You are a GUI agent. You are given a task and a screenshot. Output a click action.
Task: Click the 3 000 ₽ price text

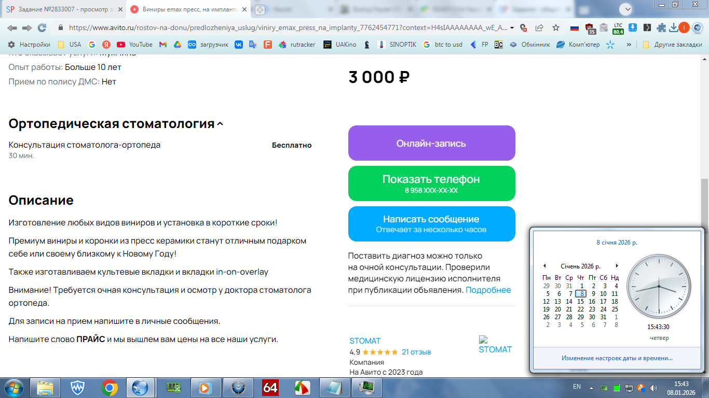(x=379, y=77)
